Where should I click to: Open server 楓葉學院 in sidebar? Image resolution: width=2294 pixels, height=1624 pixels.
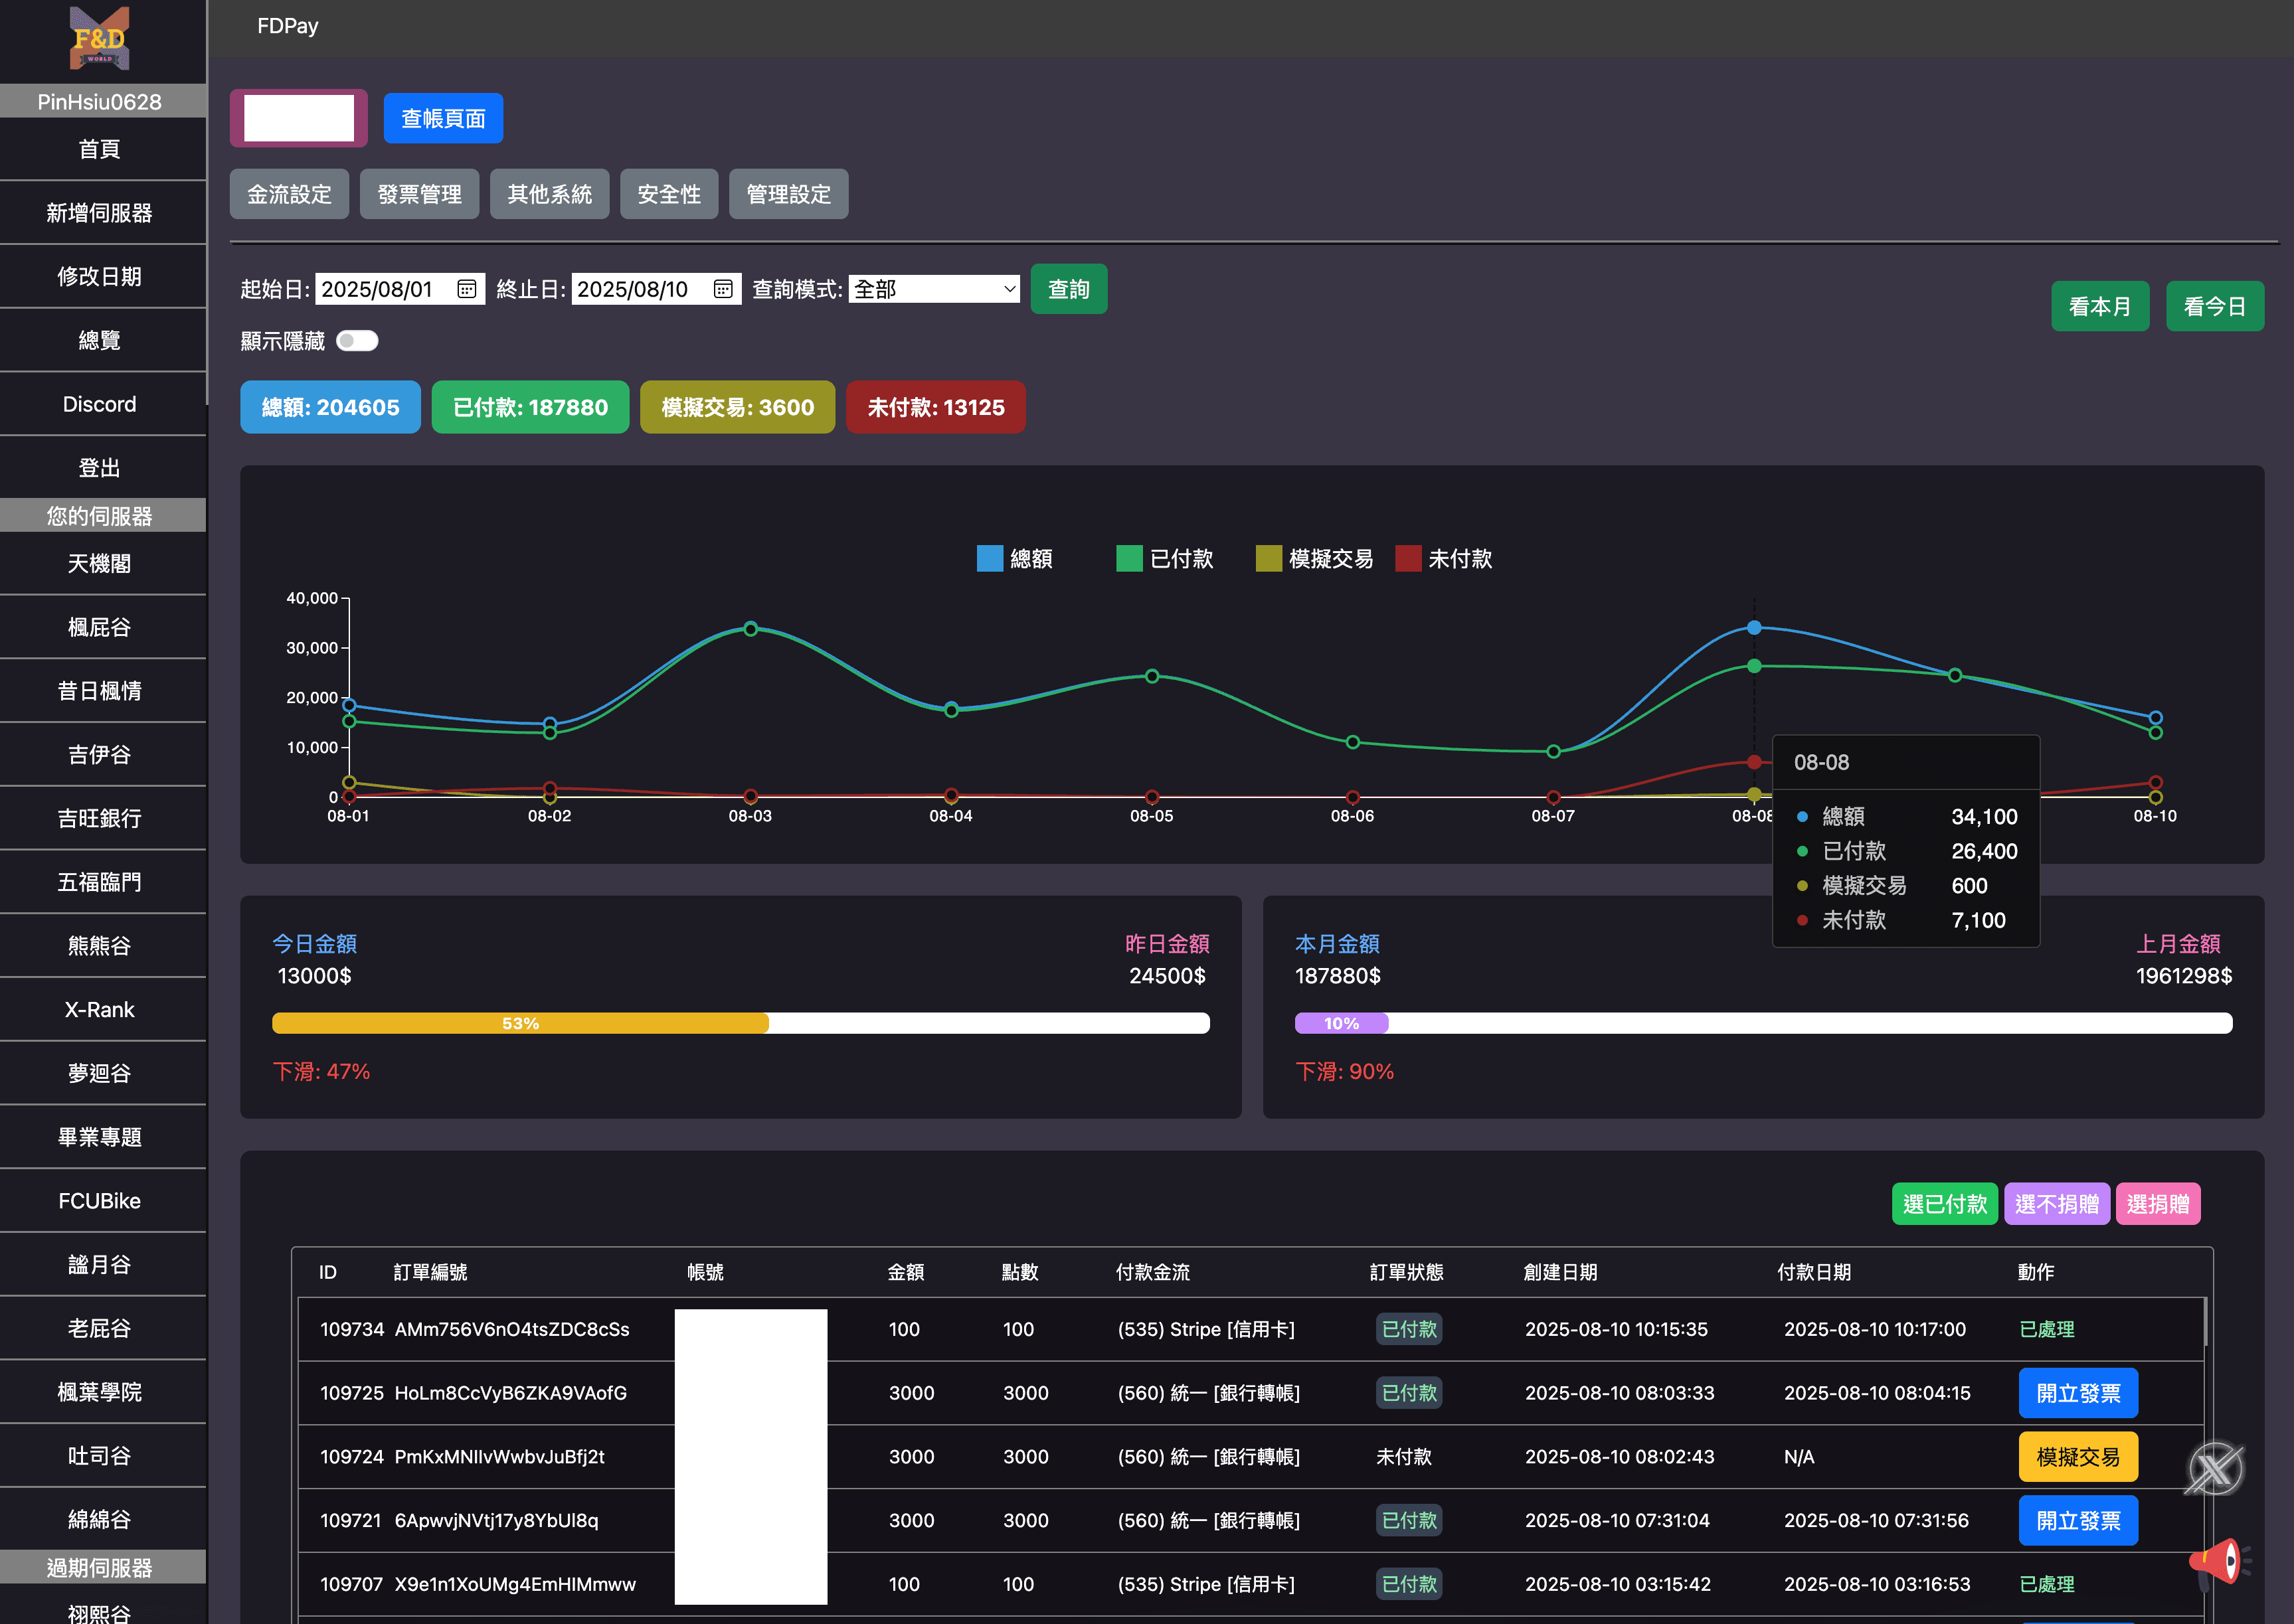[99, 1391]
